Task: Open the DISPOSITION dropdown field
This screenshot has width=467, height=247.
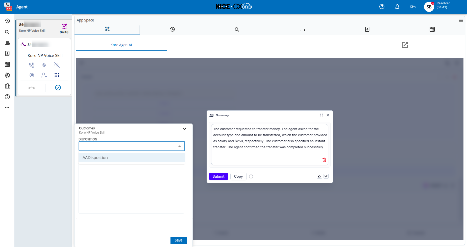Action: [x=132, y=146]
